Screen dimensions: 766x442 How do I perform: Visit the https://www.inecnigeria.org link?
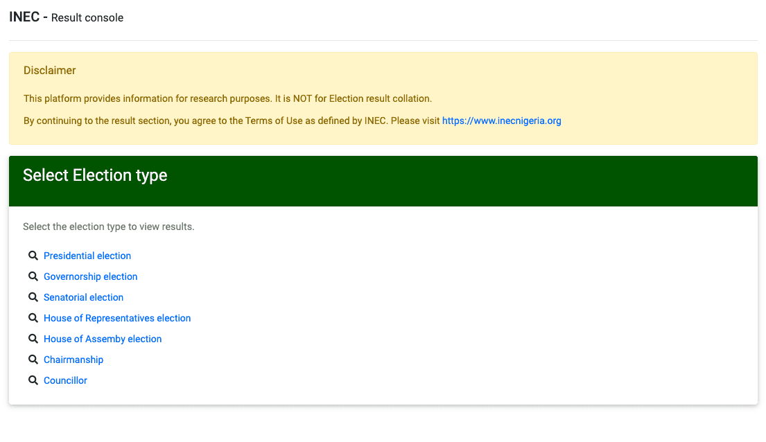(x=502, y=121)
